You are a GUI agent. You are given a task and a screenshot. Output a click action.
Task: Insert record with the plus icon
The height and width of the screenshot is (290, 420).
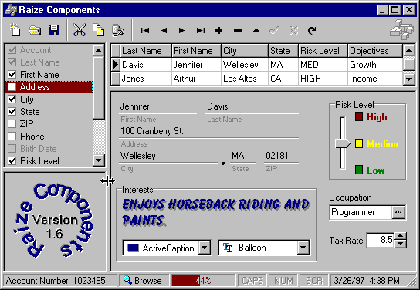click(218, 31)
